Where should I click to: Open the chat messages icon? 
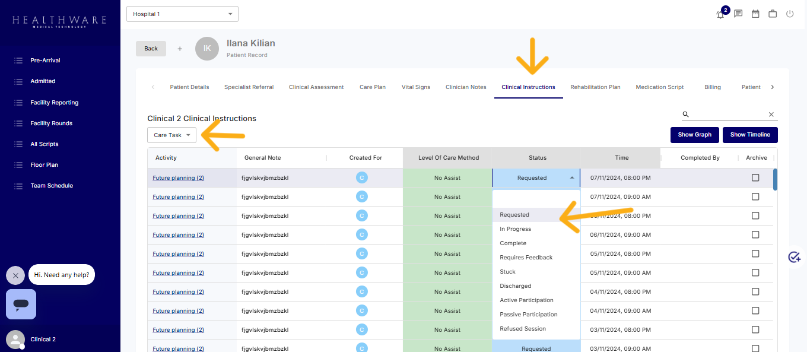738,14
